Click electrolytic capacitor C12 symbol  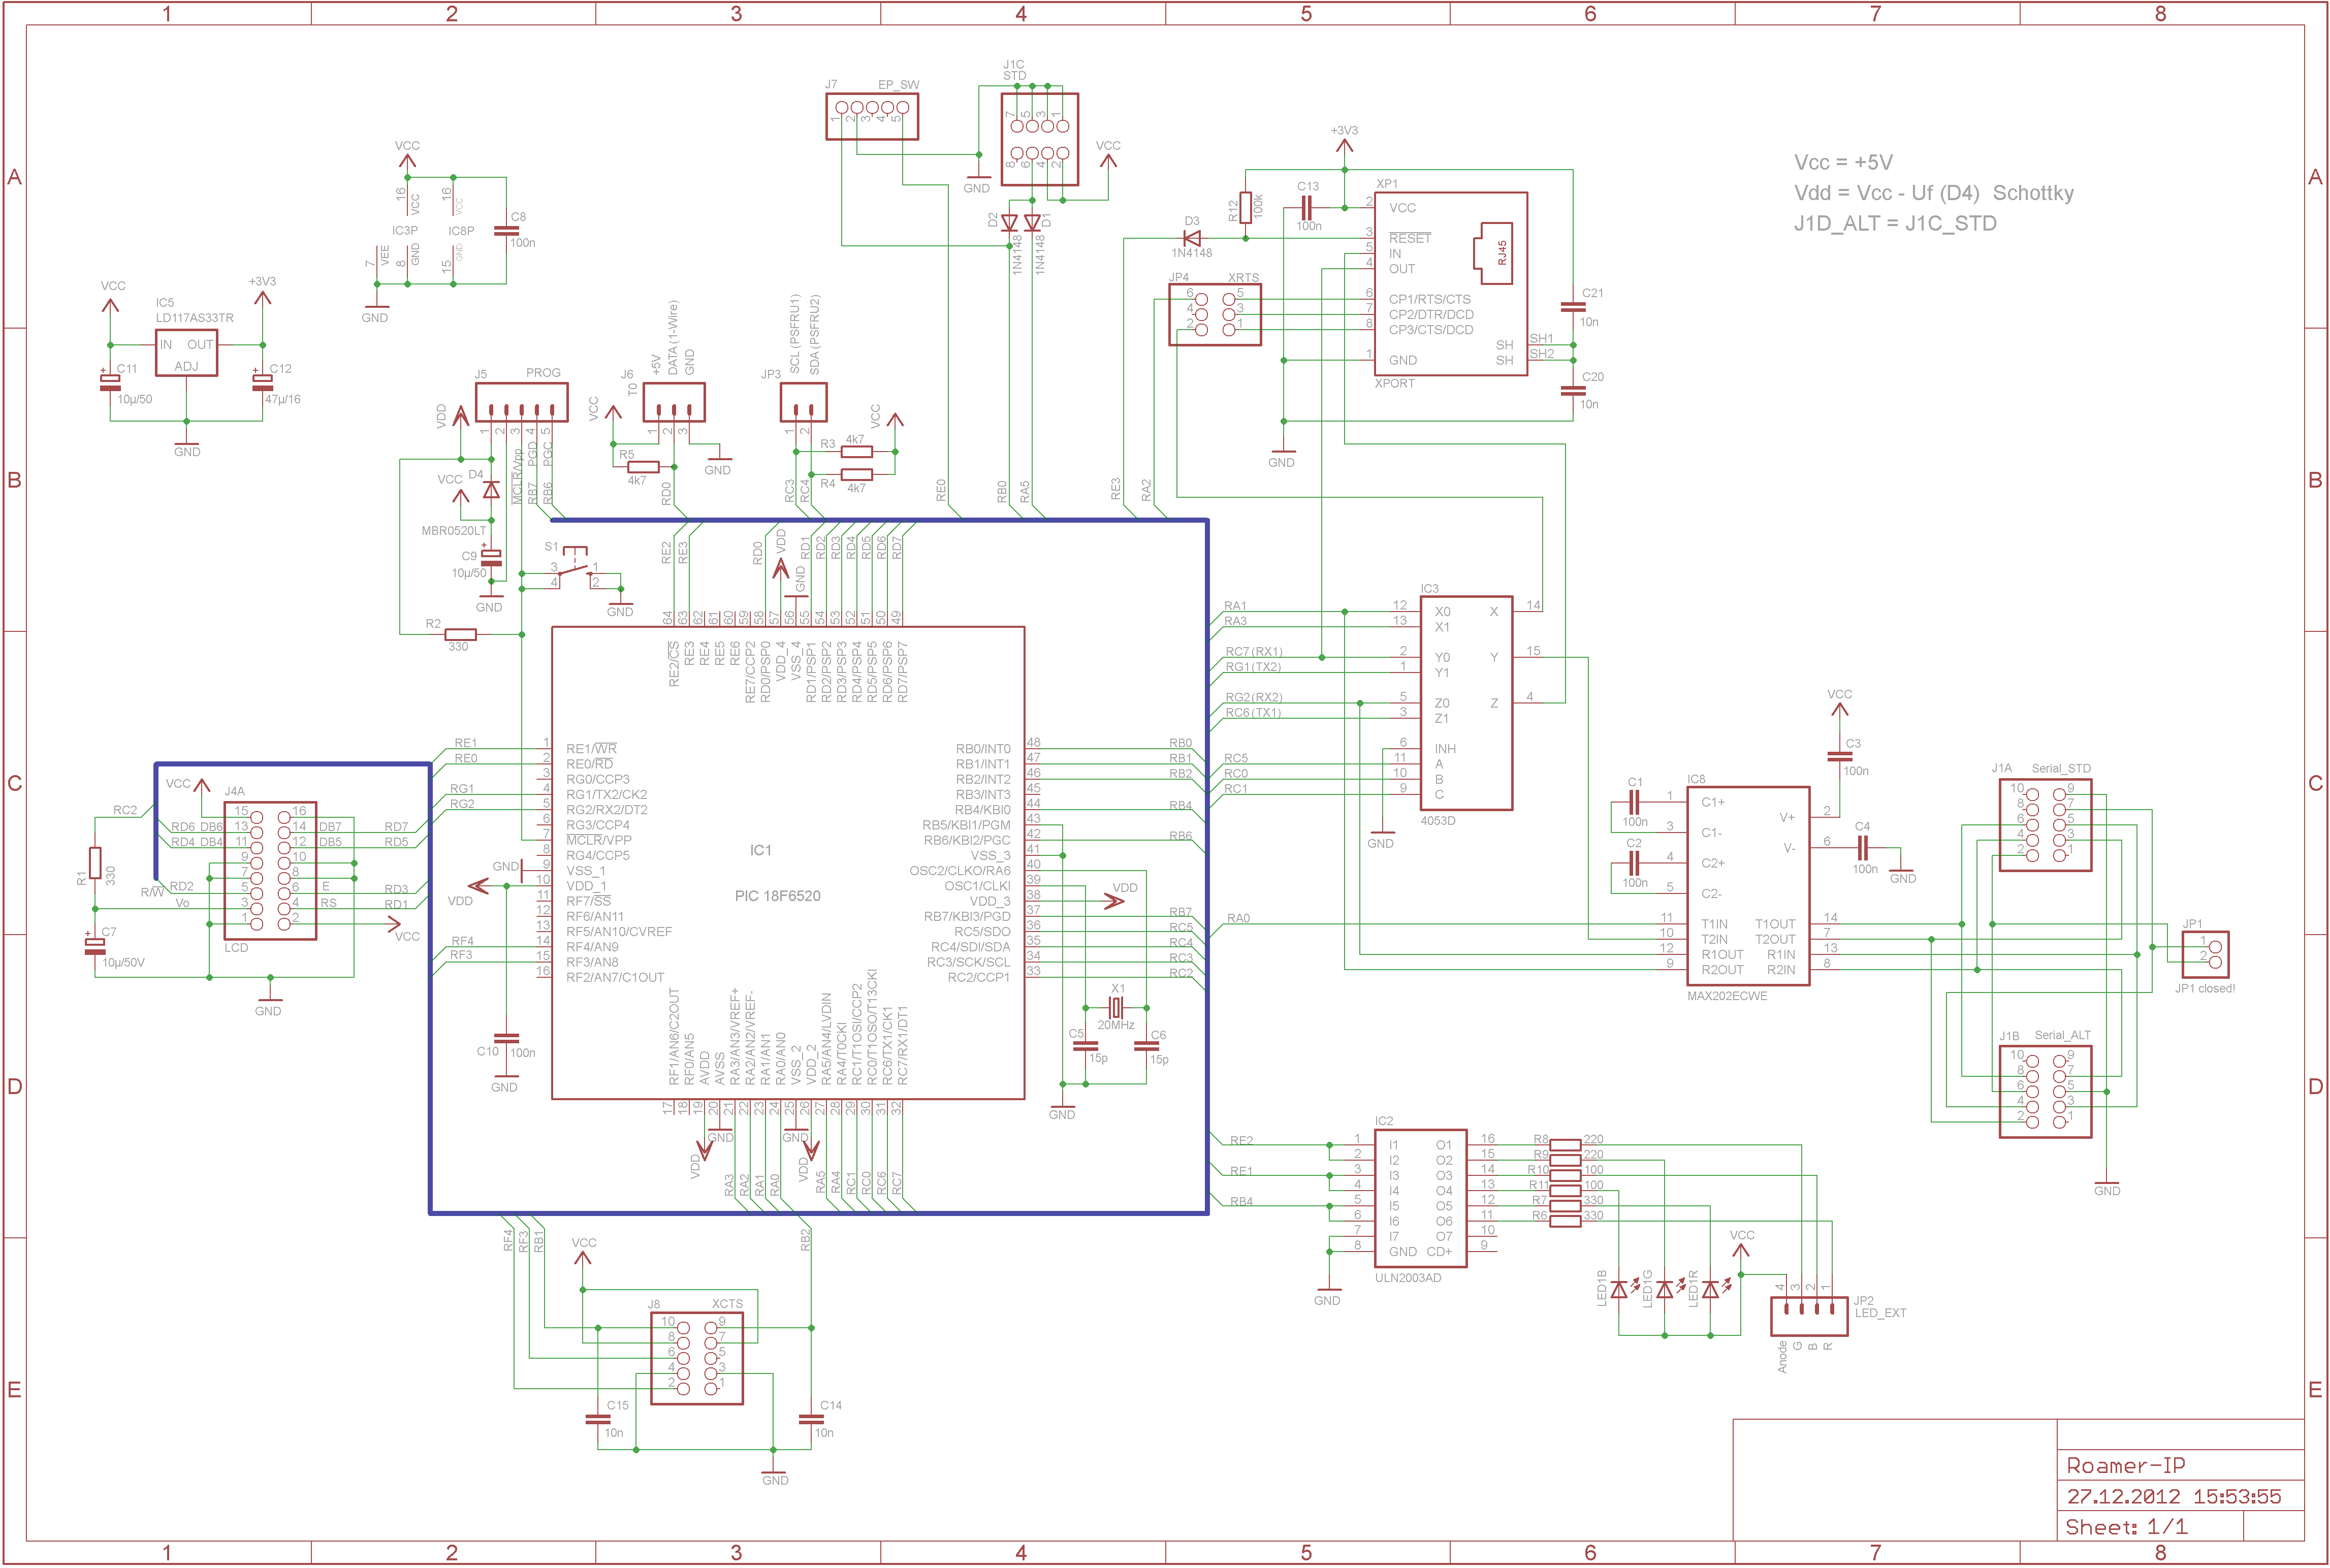[262, 383]
